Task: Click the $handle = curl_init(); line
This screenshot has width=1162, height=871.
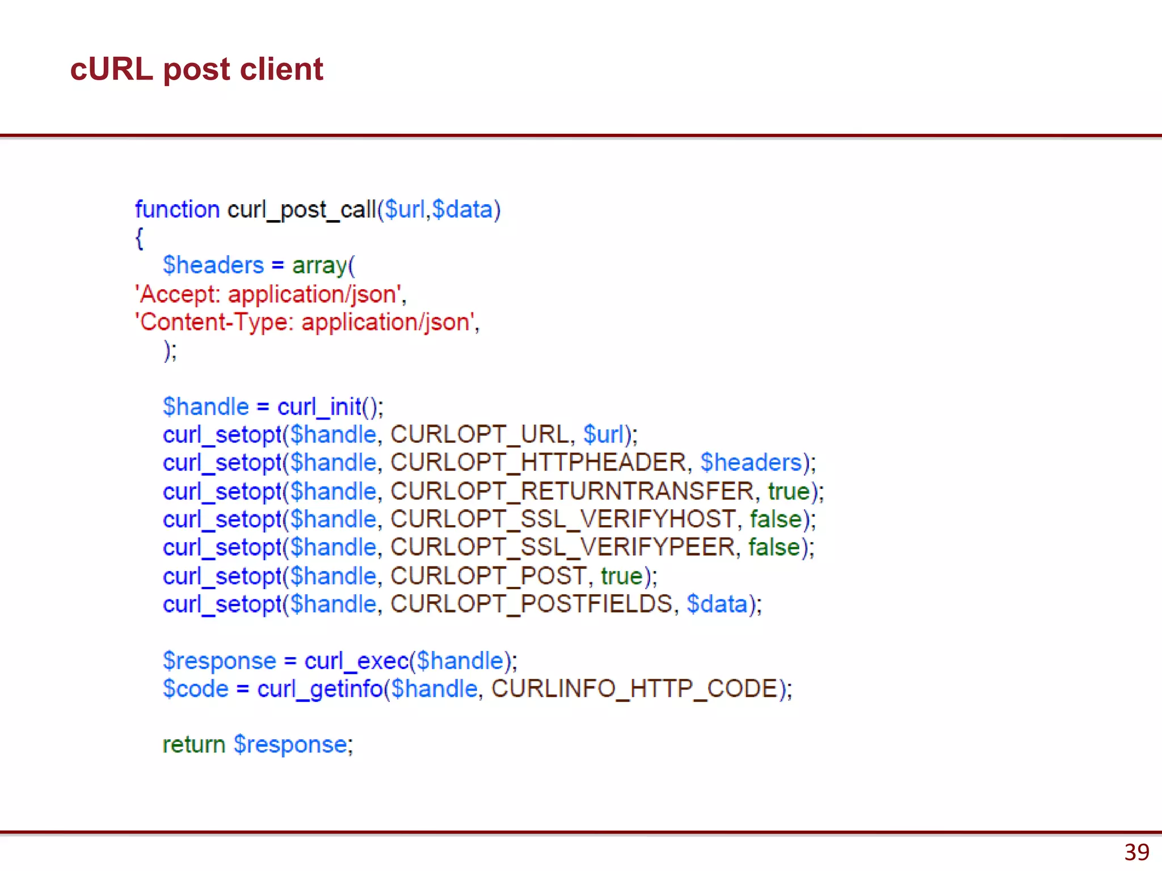Action: click(x=273, y=407)
